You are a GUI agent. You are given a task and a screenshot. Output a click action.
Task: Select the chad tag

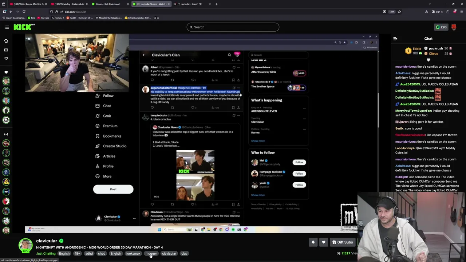coord(102,254)
